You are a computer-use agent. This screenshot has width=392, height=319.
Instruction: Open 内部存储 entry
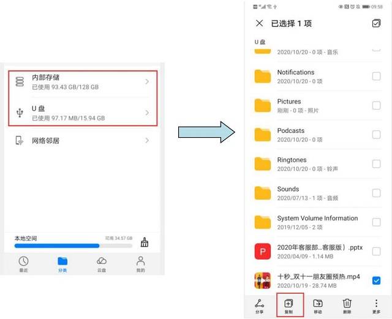click(x=83, y=82)
